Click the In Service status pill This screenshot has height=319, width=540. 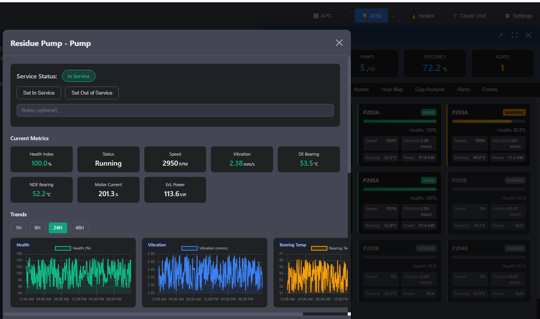pos(79,76)
